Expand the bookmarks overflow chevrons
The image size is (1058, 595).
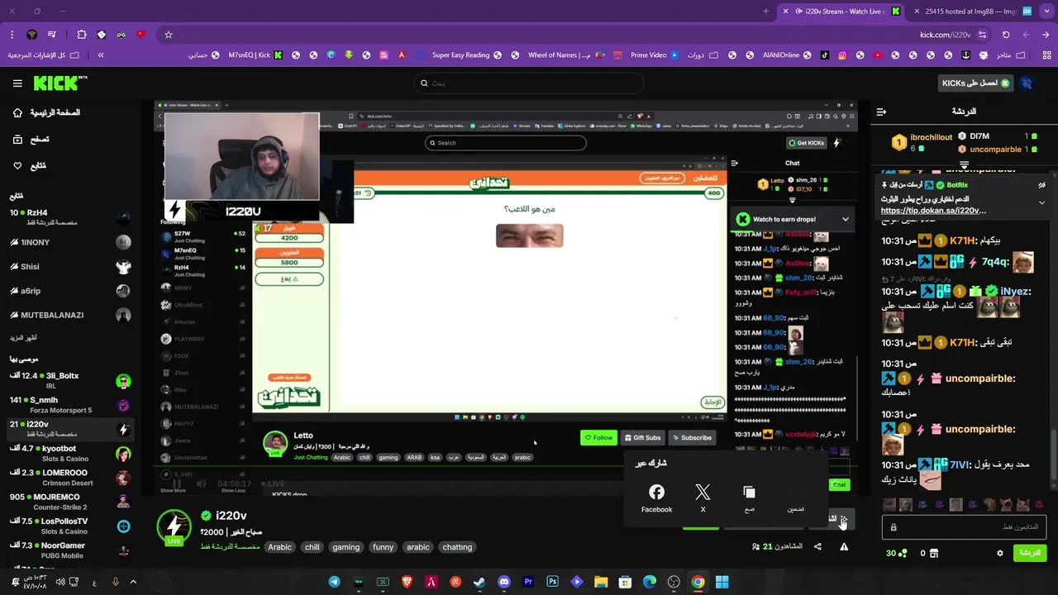click(x=101, y=55)
